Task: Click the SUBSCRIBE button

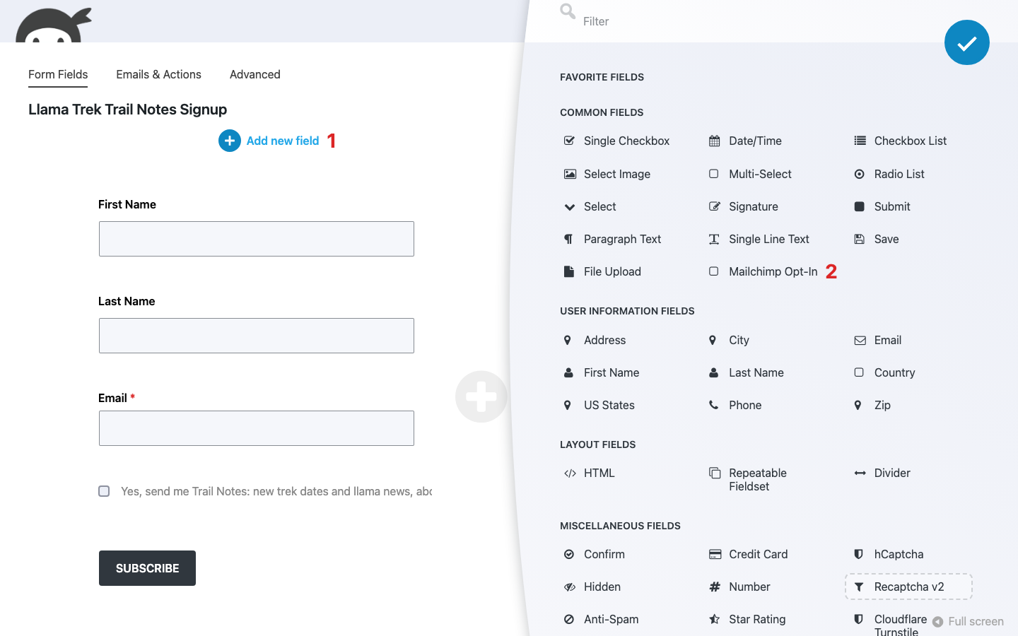Action: coord(147,568)
